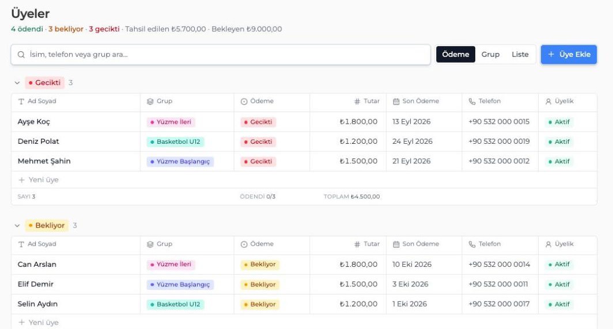Click the search magnifier icon
Viewport: 613px width, 329px height.
(21, 55)
